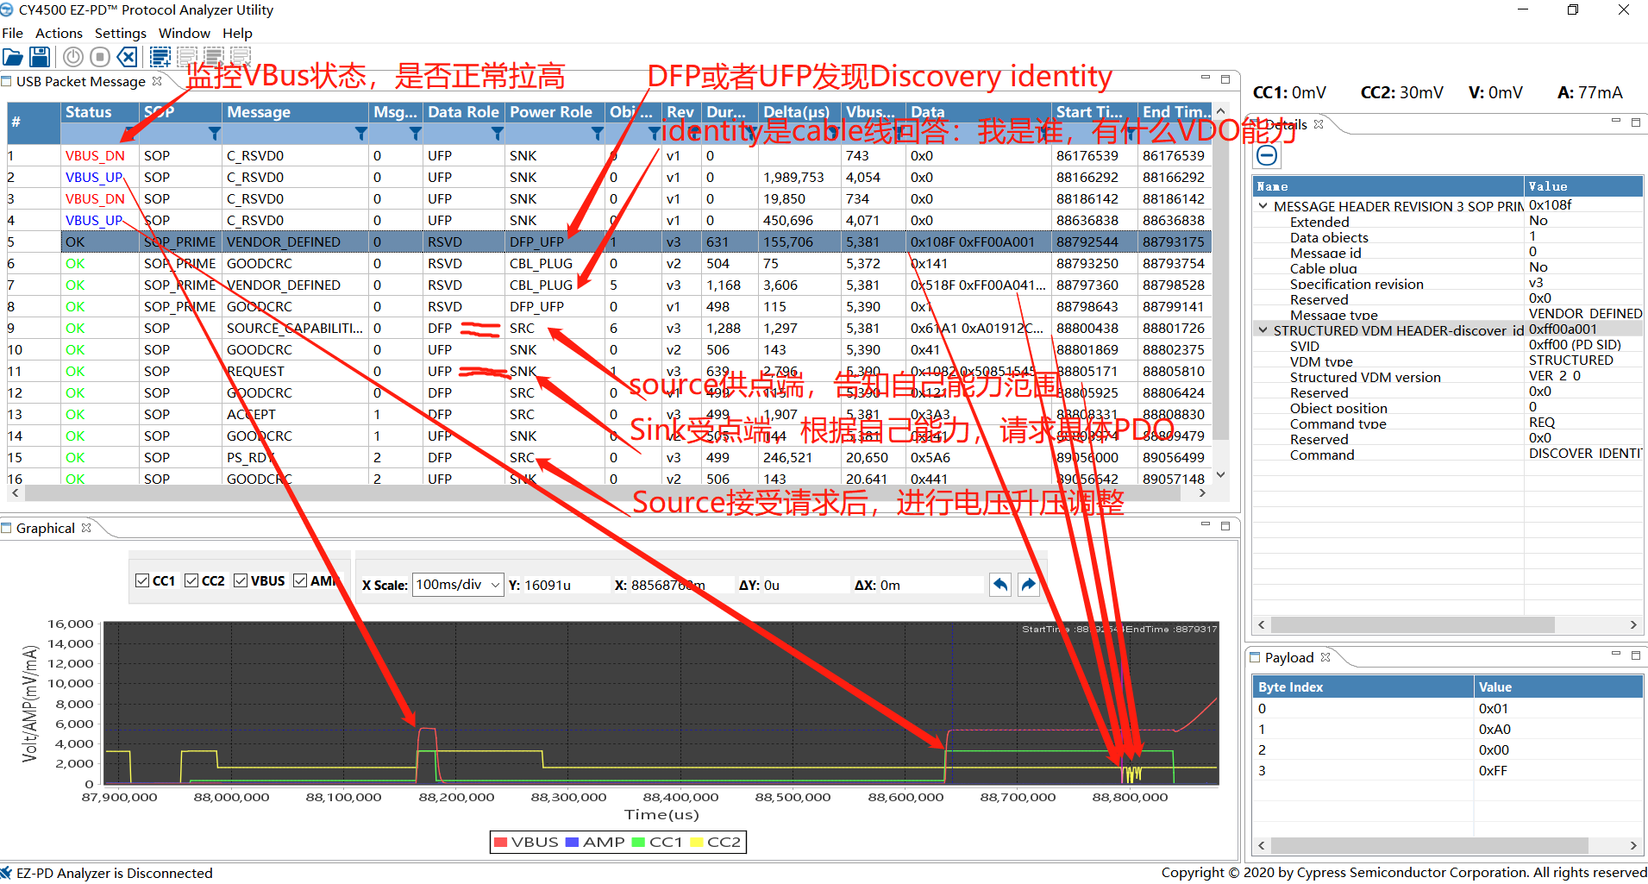1648x884 pixels.
Task: Click the Byte Index column header
Action: pos(1363,687)
